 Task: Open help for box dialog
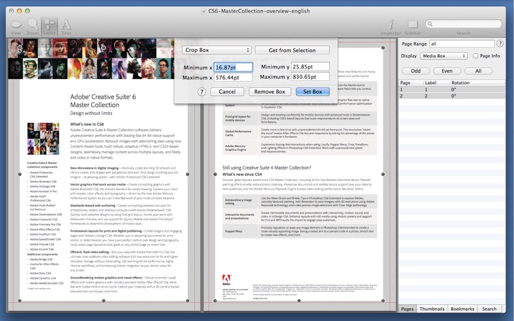(202, 92)
